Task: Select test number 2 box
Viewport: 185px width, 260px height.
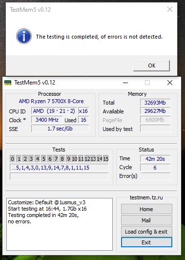Action: (25, 159)
